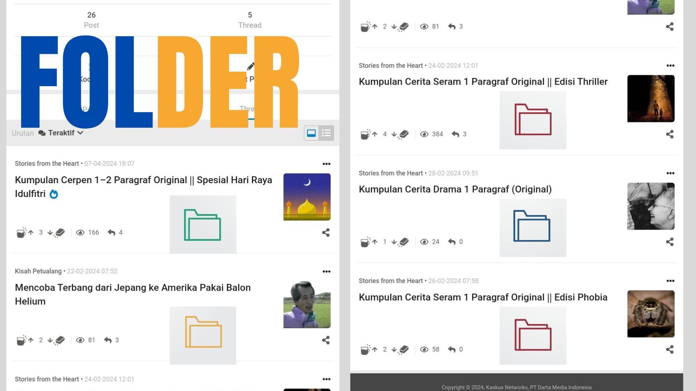Click the reply icon on the Balon Helium thread

(x=108, y=340)
